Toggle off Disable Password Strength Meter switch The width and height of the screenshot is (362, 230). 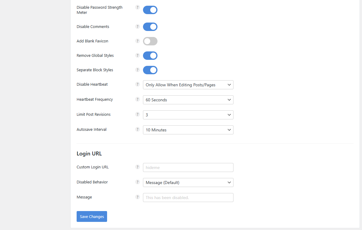click(150, 10)
